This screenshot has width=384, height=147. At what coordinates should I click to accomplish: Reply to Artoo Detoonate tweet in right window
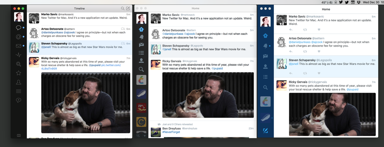291,51
